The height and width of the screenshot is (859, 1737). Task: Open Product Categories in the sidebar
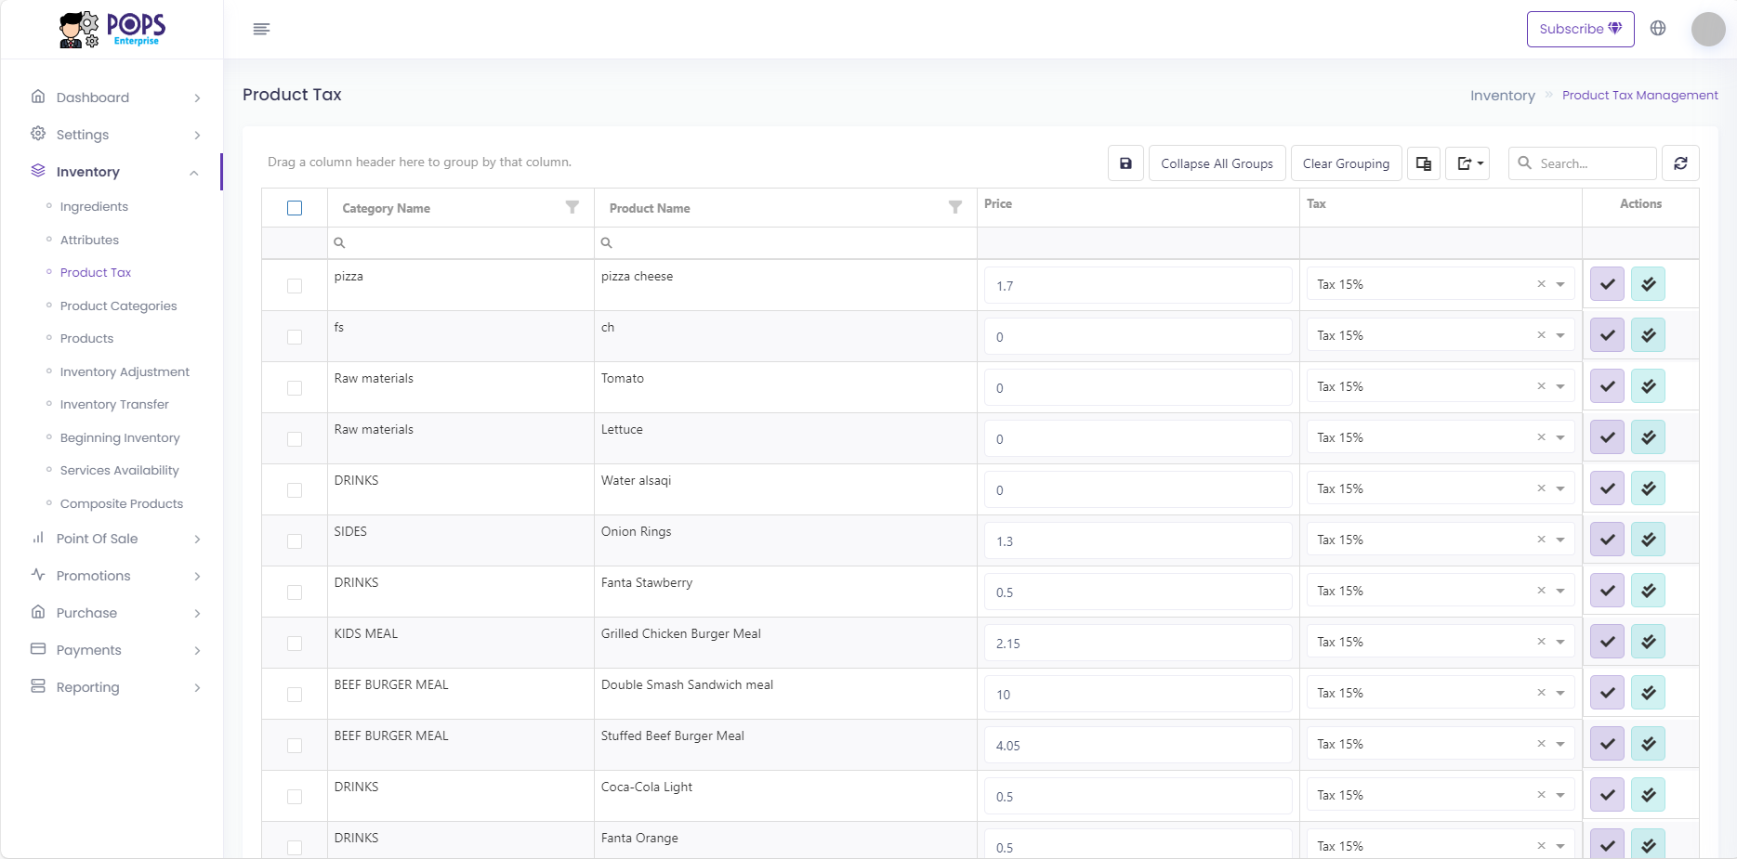click(x=118, y=306)
